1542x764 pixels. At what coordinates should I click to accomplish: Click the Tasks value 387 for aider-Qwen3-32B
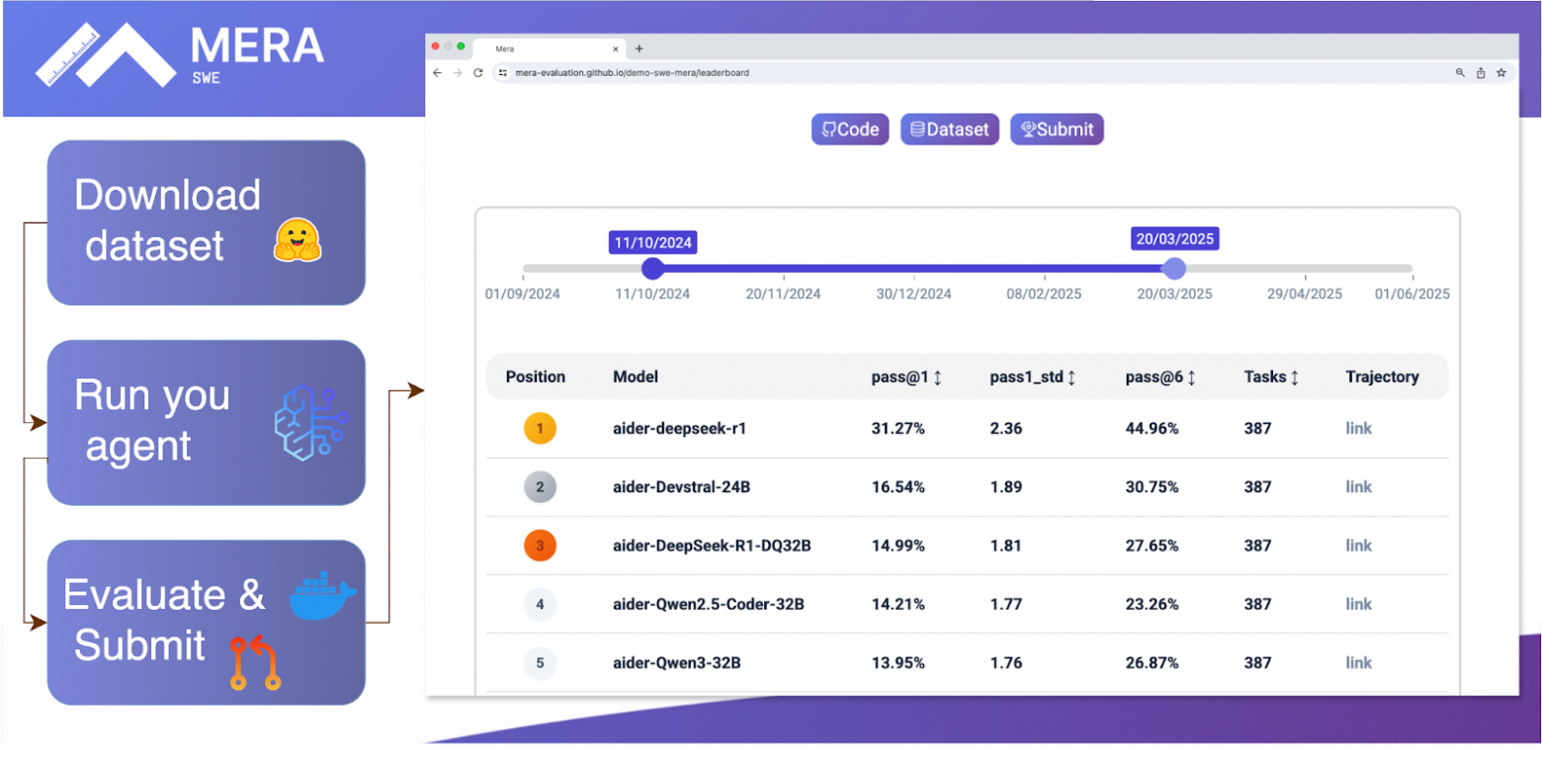pos(1257,663)
